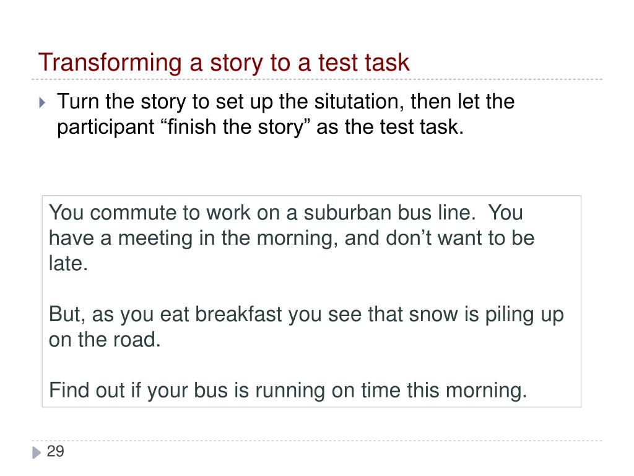Image resolution: width=634 pixels, height=476 pixels.
Task: Click the sentence 'You commute to work on a suburban bus line'
Action: (262, 213)
